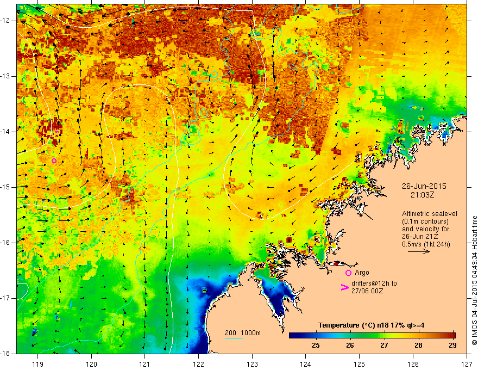
Task: Click the dark blue end of temperature colorbar
Action: (293, 336)
